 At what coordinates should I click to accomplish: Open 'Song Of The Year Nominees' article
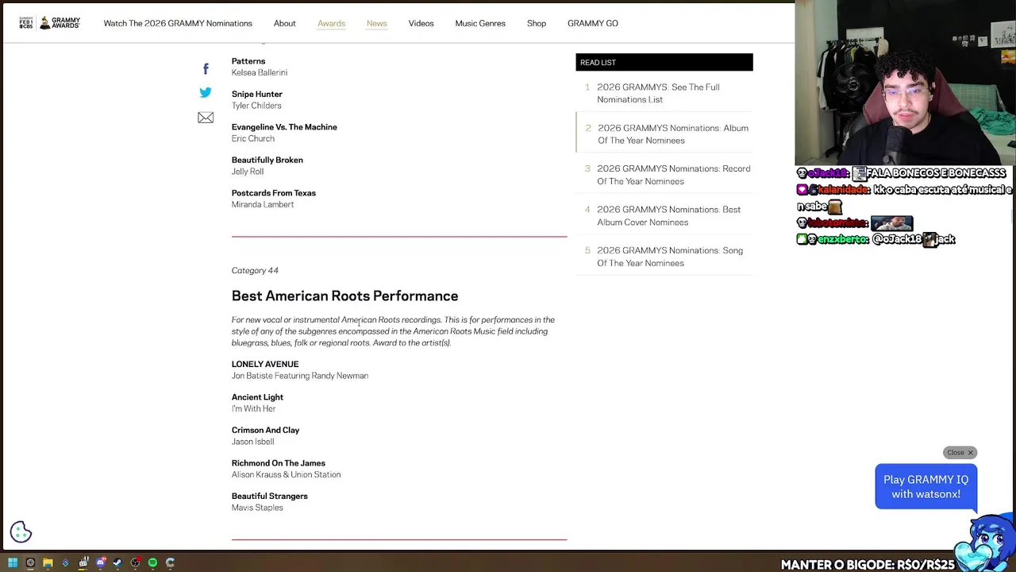tap(670, 257)
